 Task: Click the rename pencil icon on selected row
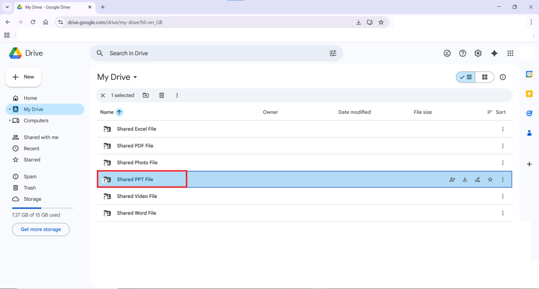[477, 180]
